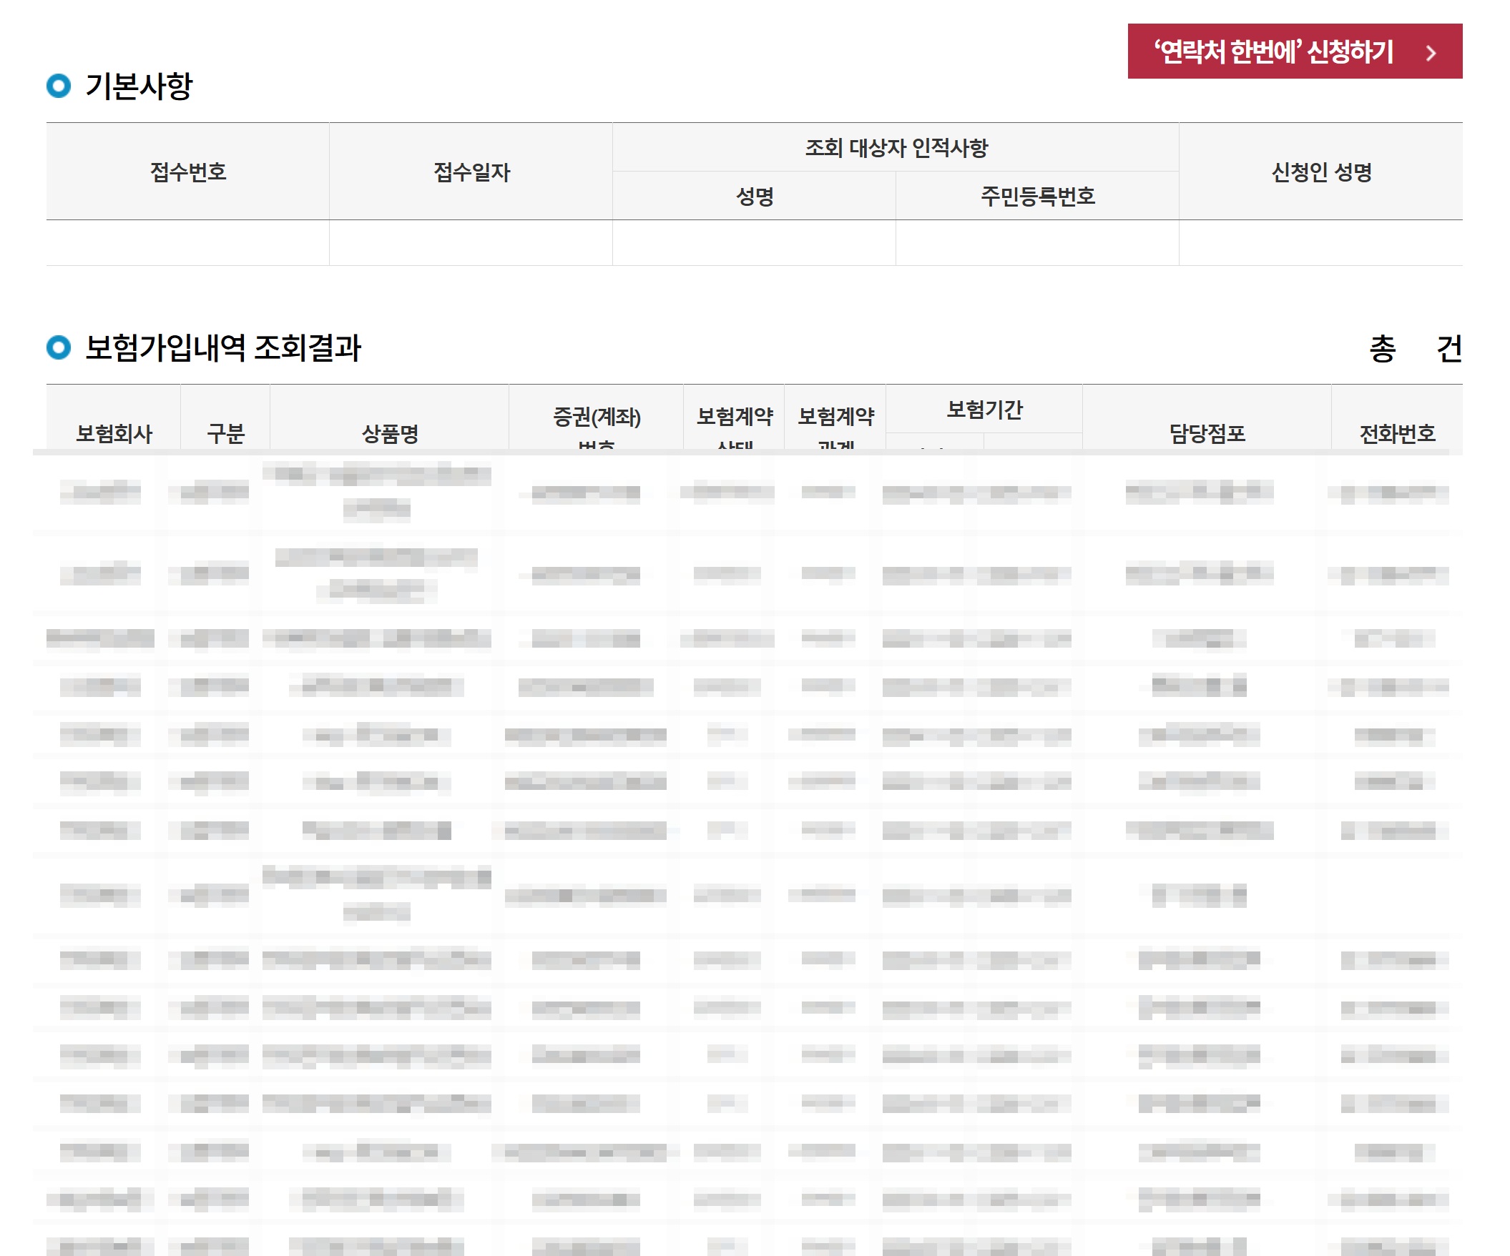
Task: Click the empty cell under 접수번호
Action: (x=187, y=243)
